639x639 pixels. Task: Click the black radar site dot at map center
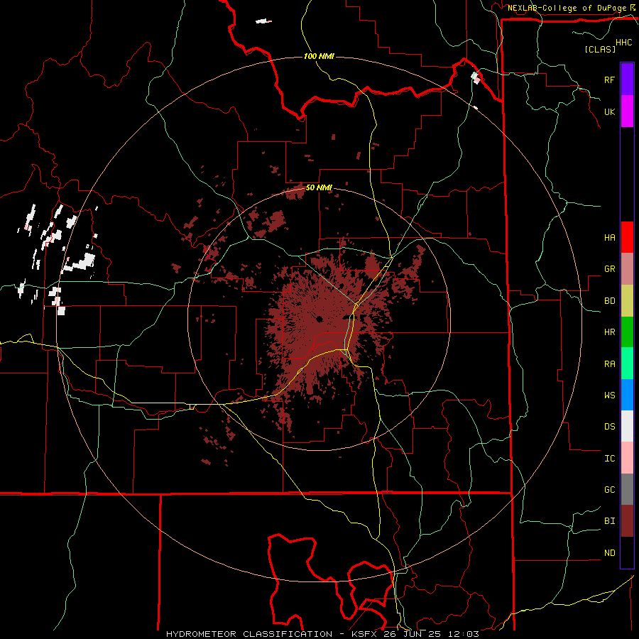[319, 319]
